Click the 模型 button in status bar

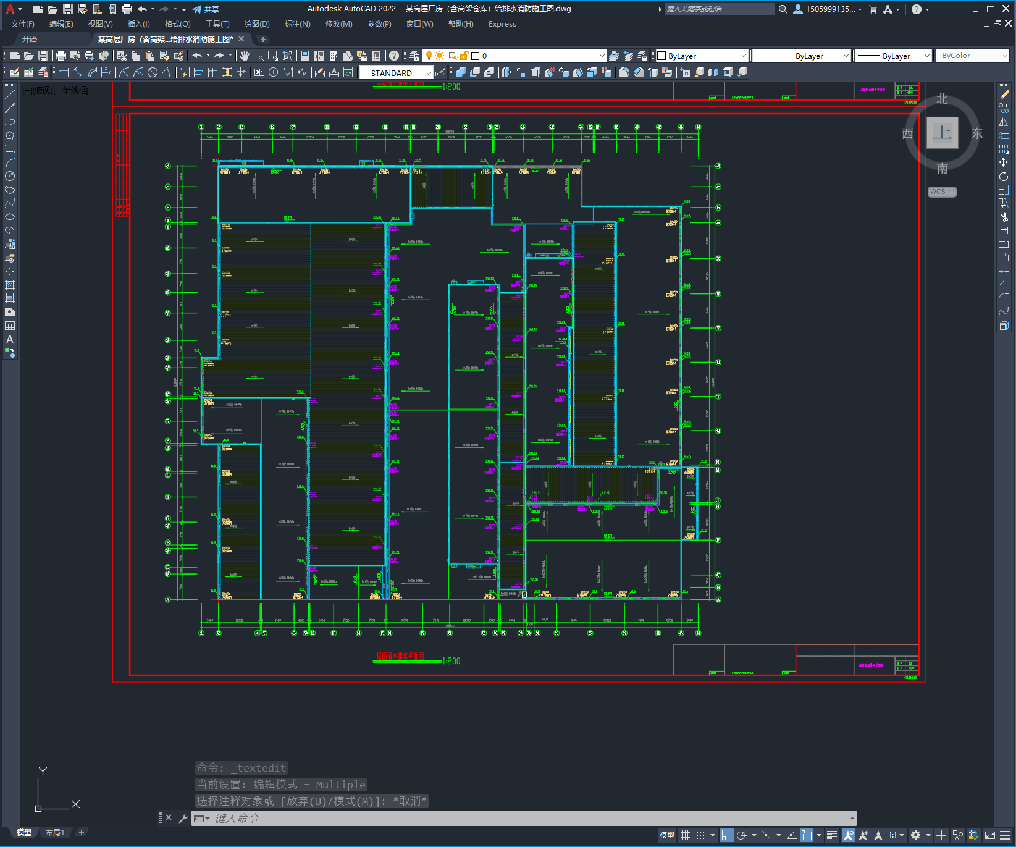click(667, 835)
